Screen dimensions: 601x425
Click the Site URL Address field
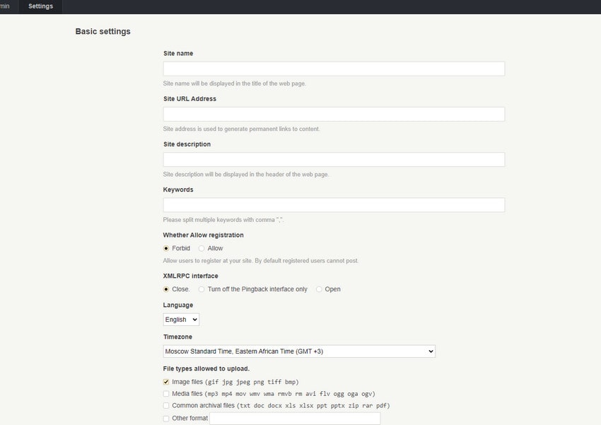click(x=334, y=114)
